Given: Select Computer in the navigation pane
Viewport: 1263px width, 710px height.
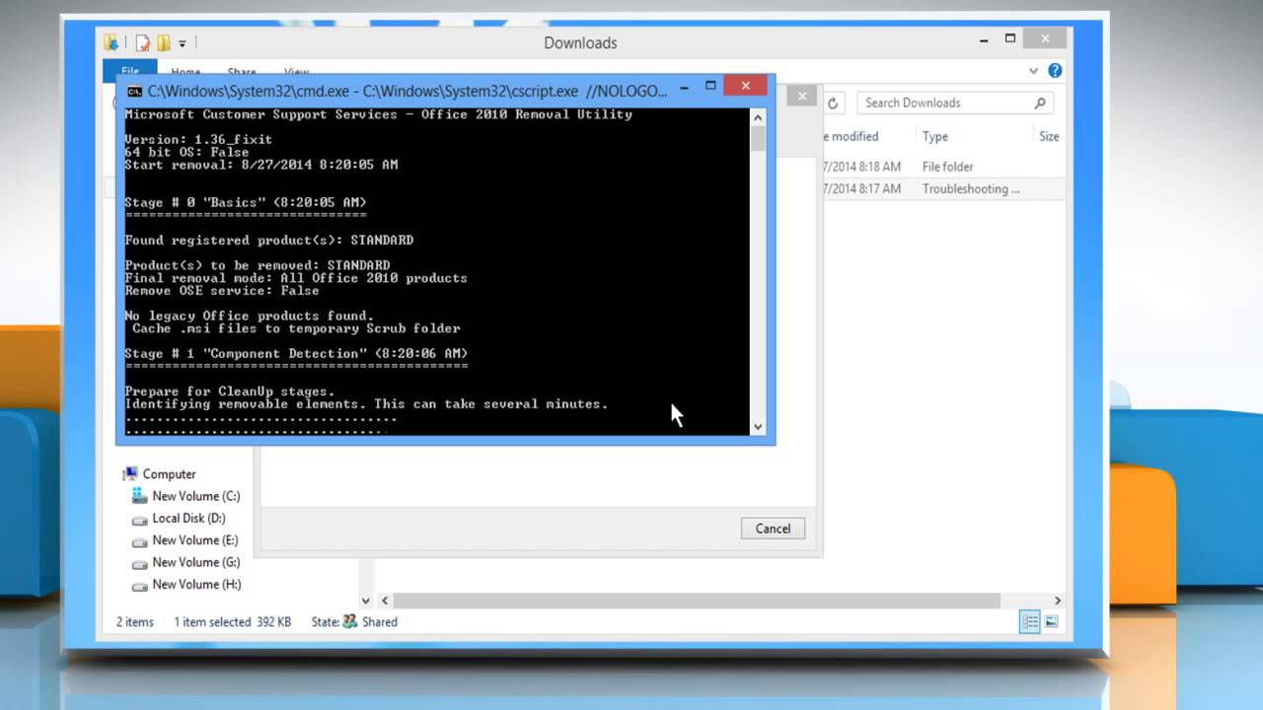Looking at the screenshot, I should 169,474.
